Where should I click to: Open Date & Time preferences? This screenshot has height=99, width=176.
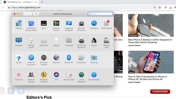(x=69, y=76)
